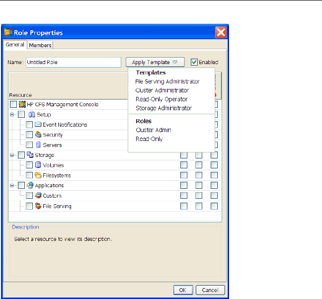Choose File Serving Administrator template
This screenshot has height=299, width=322.
click(167, 81)
